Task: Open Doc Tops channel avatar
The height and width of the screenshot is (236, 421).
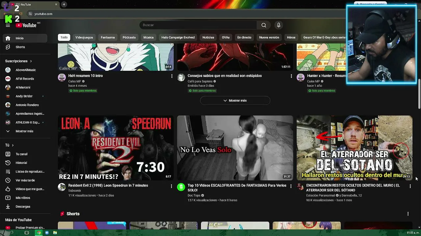Action: [181, 187]
